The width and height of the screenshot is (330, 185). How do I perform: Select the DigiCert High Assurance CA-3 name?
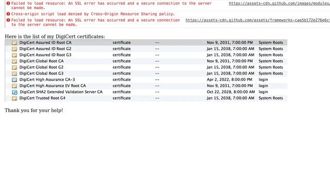[x=47, y=80]
